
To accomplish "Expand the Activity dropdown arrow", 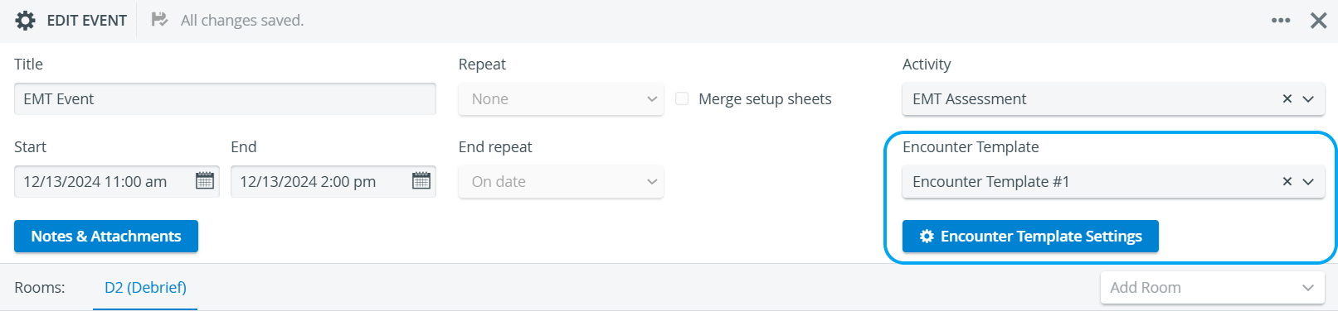I will tap(1308, 98).
